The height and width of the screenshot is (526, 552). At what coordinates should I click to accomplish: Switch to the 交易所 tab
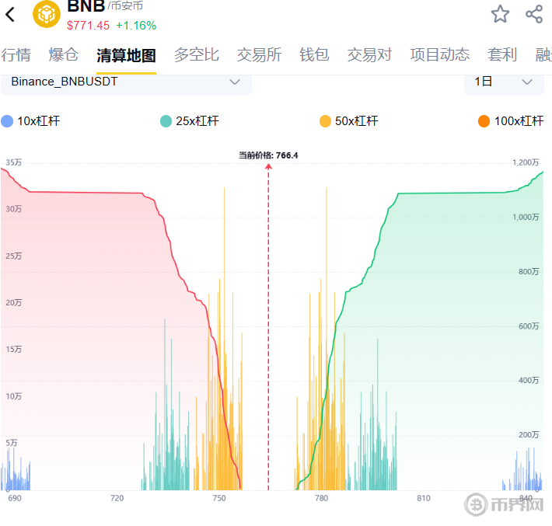[x=259, y=55]
